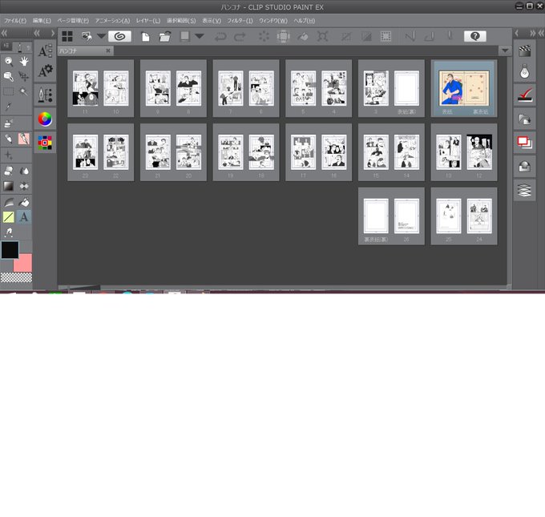The width and height of the screenshot is (545, 517).
Task: Open the レイヤー(L) menu
Action: click(x=148, y=21)
